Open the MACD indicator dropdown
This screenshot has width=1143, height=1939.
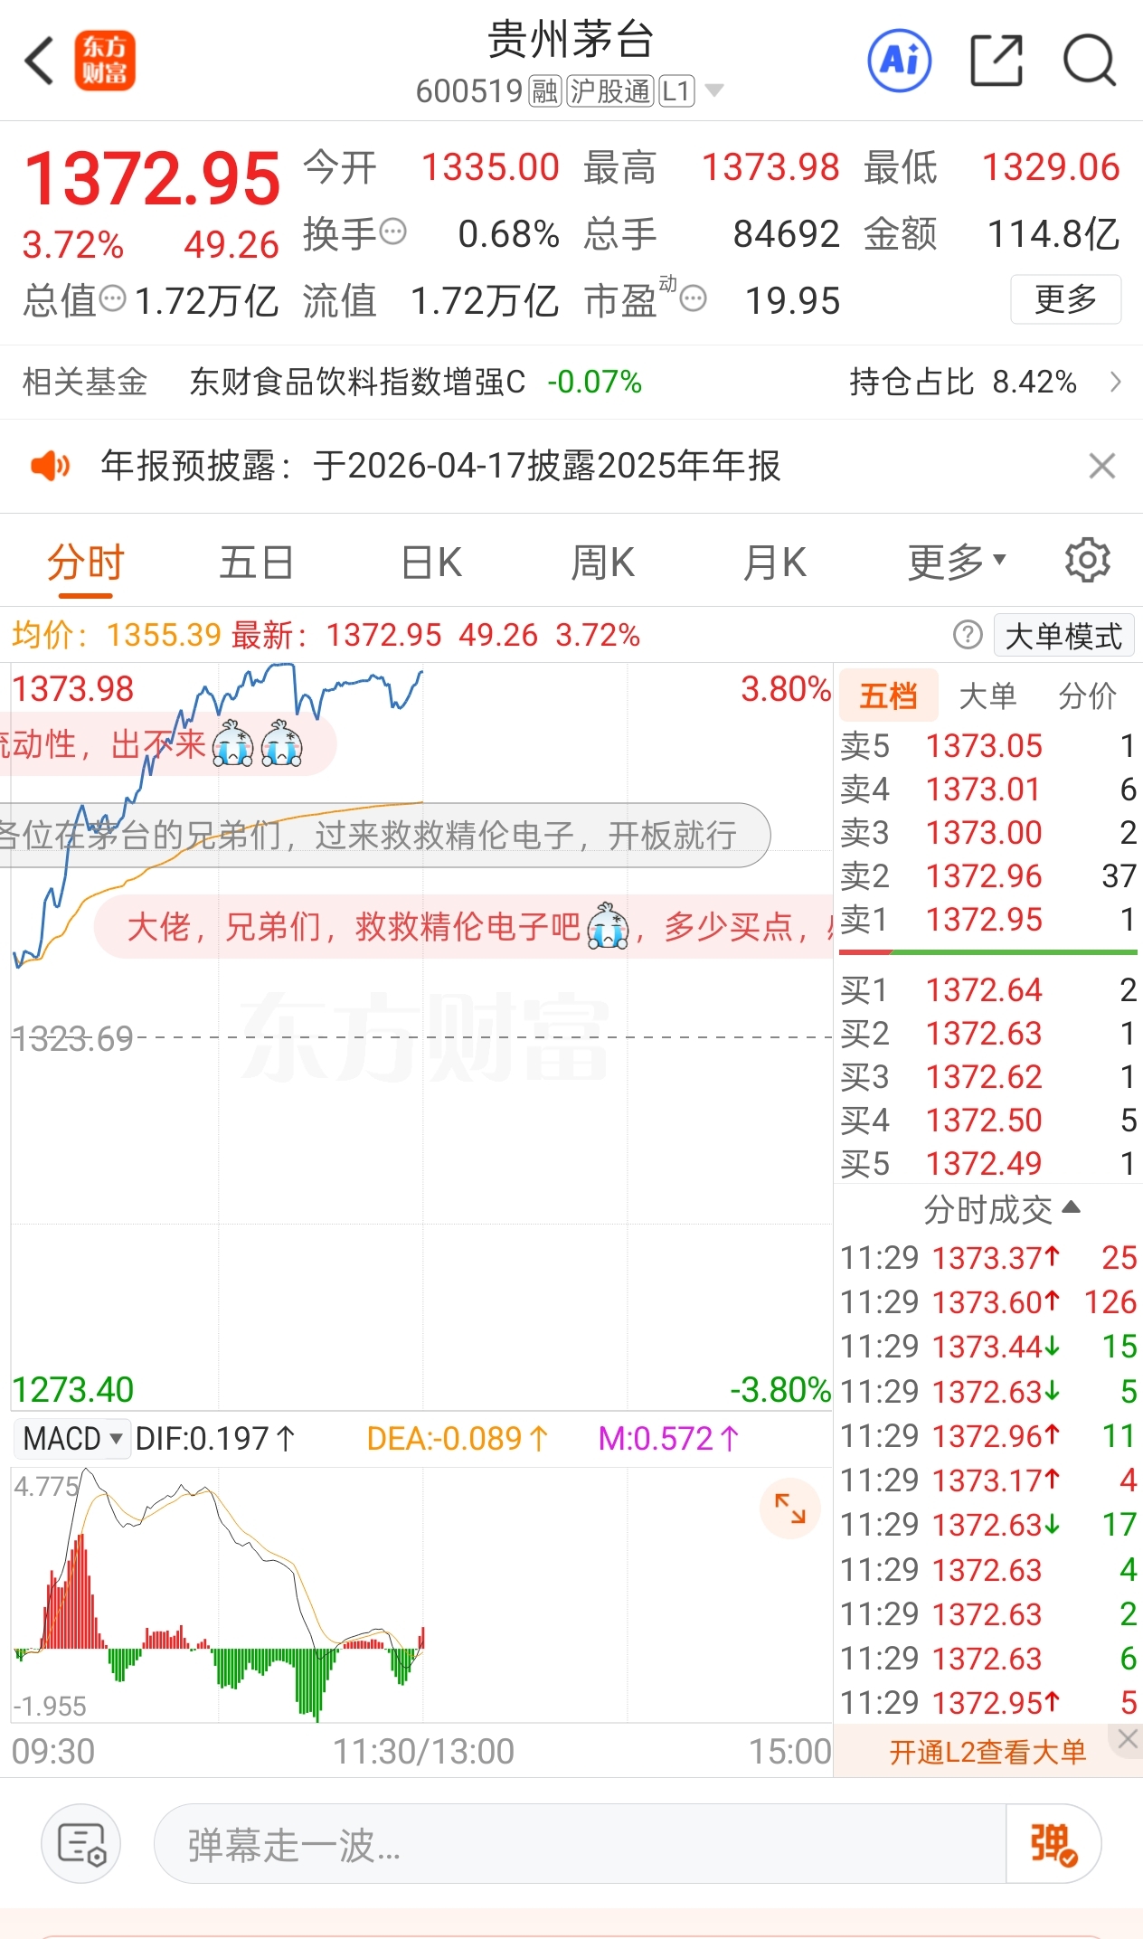(x=71, y=1438)
